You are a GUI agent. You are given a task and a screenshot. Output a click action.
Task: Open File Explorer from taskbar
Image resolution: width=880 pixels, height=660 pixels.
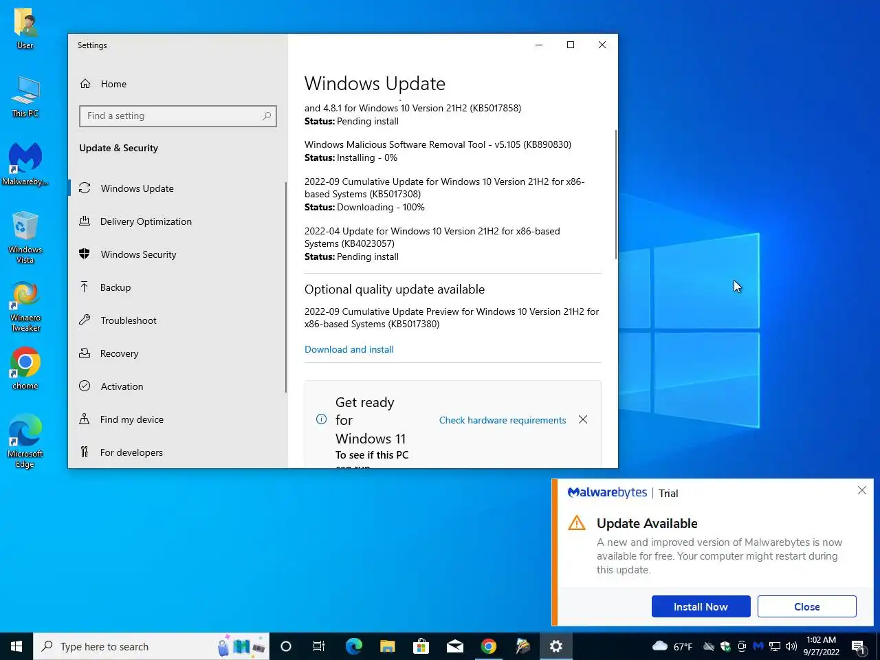click(387, 646)
